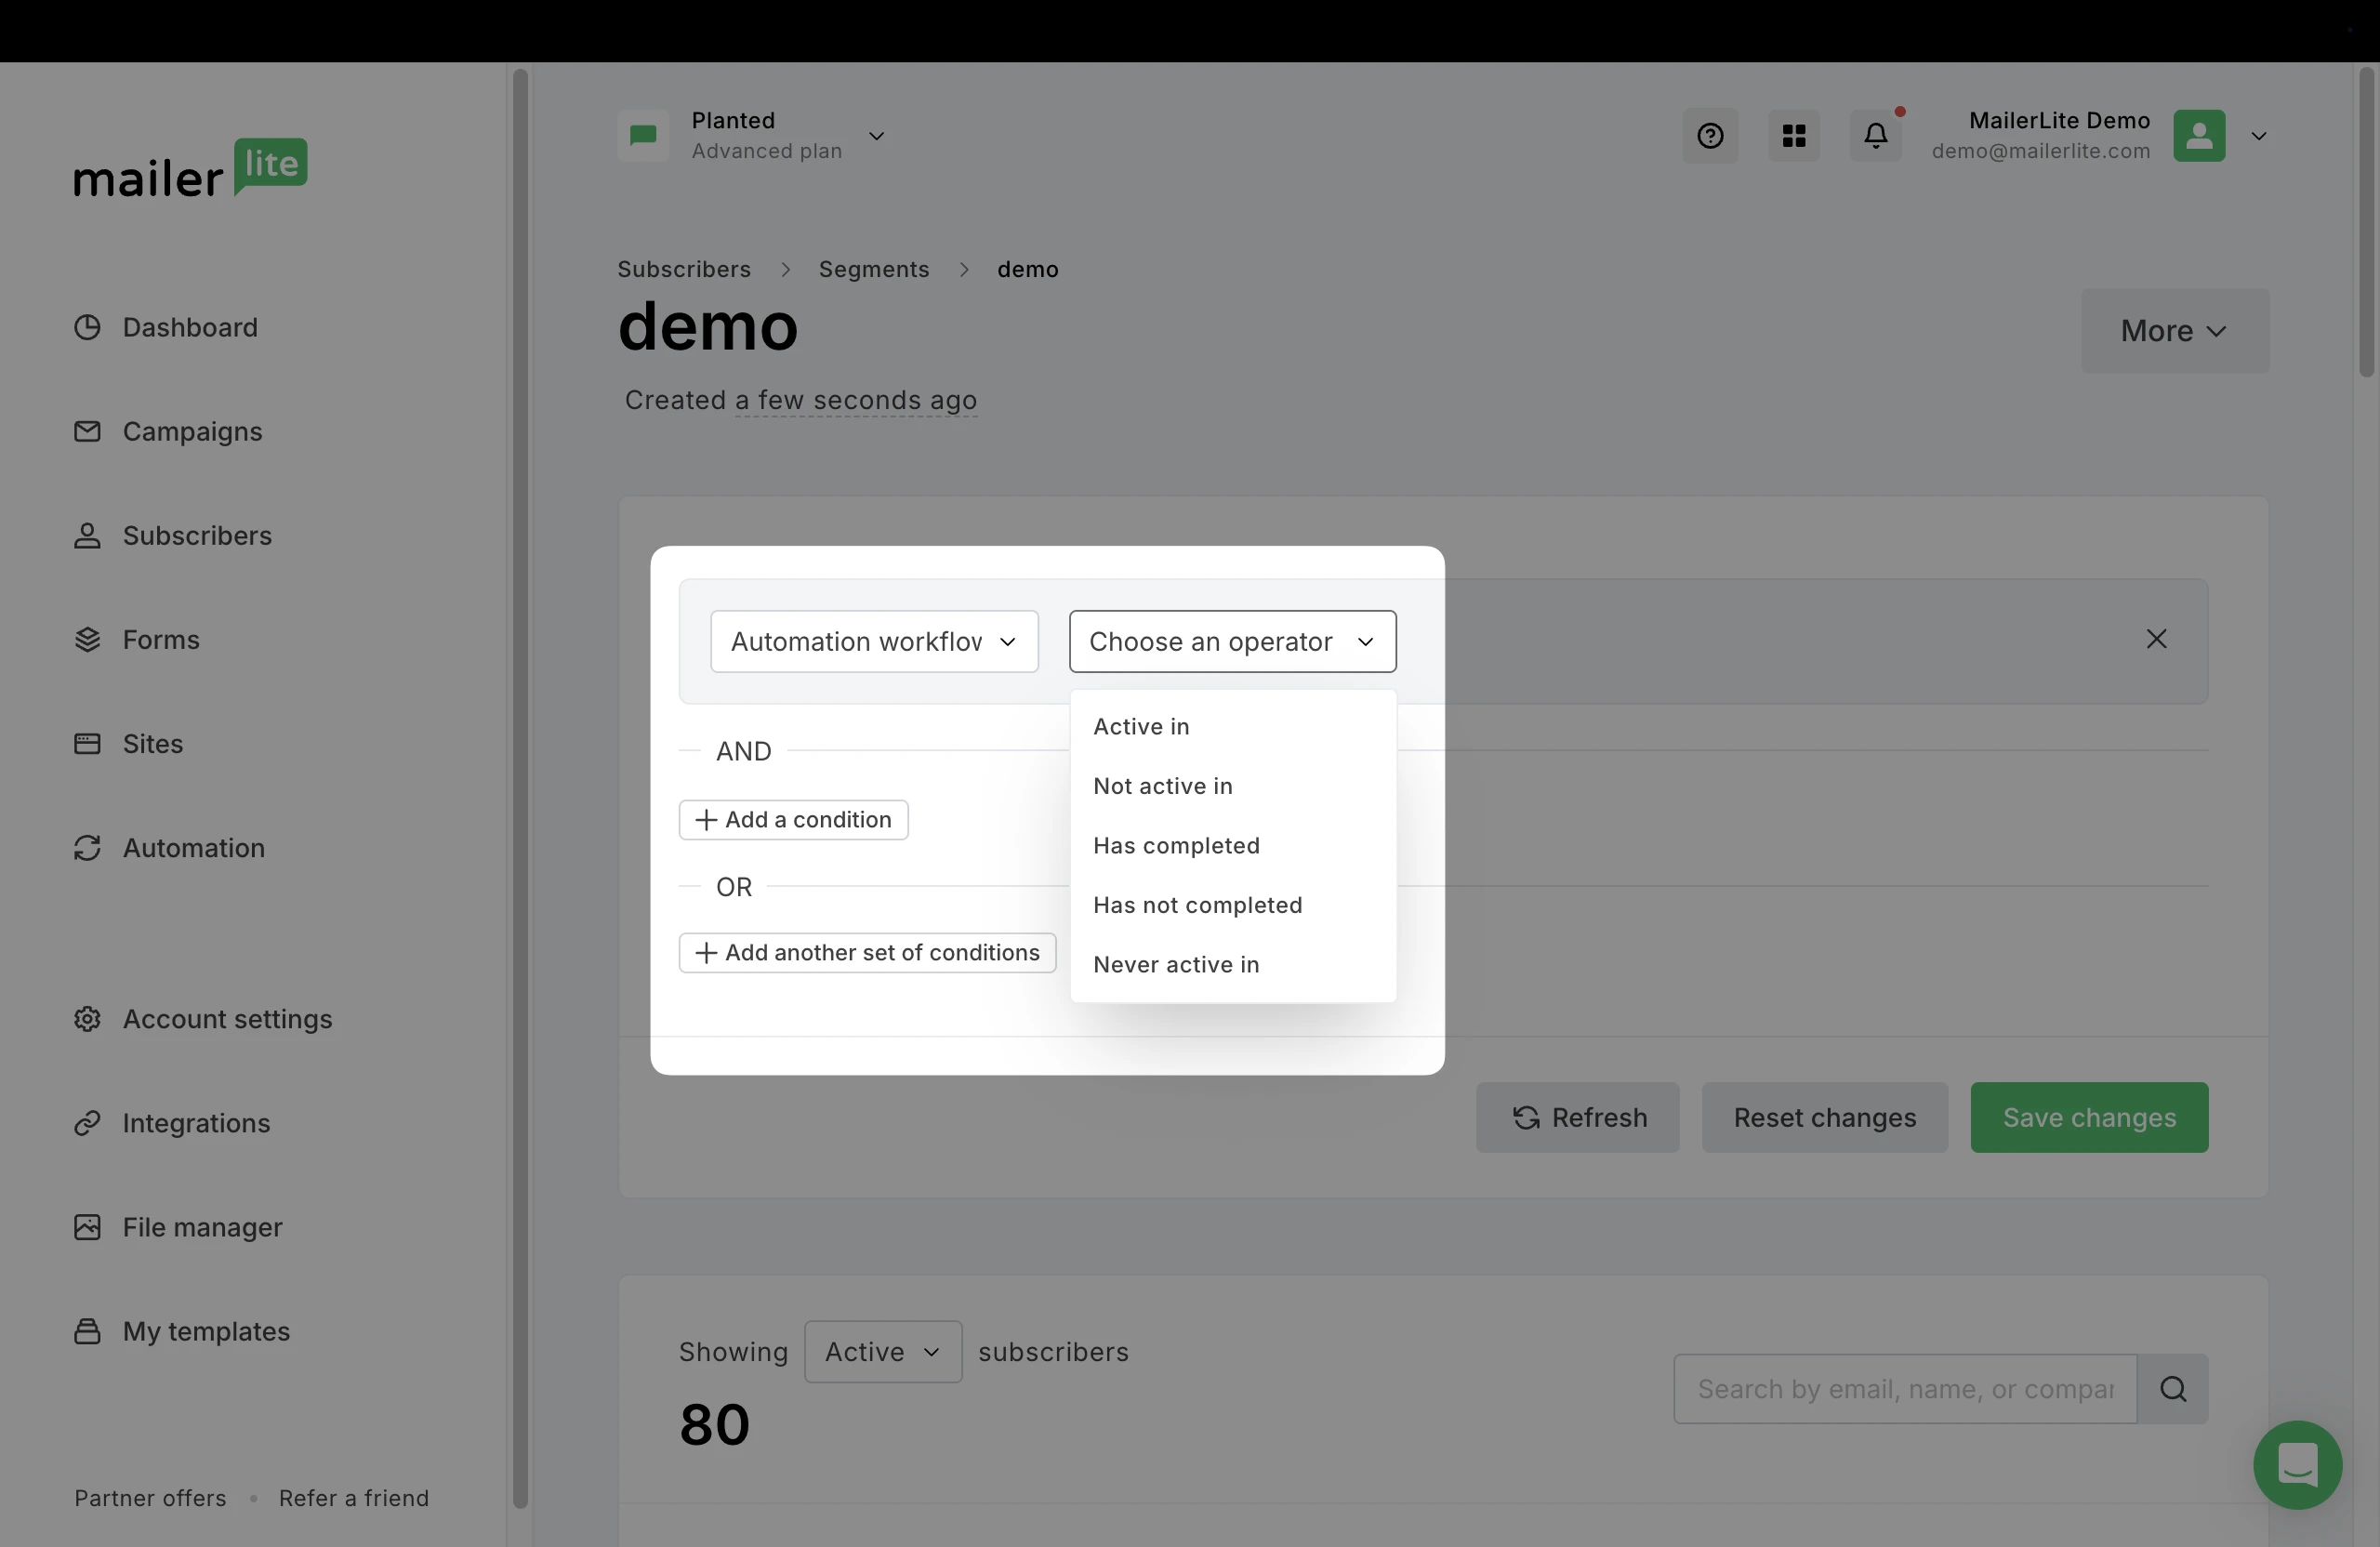Expand the More actions dropdown
Viewport: 2380px width, 1547px height.
pos(2174,331)
